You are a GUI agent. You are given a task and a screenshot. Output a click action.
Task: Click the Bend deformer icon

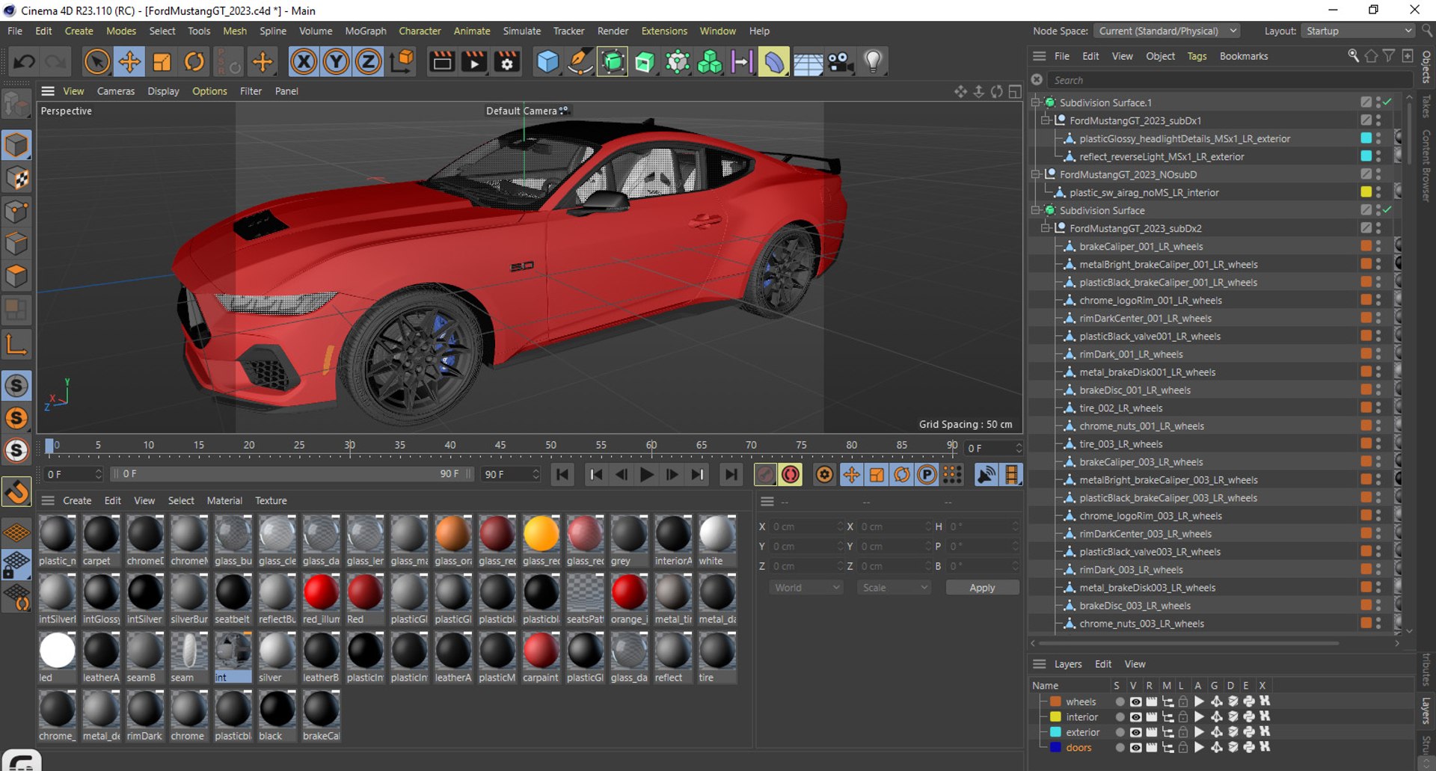click(x=774, y=61)
